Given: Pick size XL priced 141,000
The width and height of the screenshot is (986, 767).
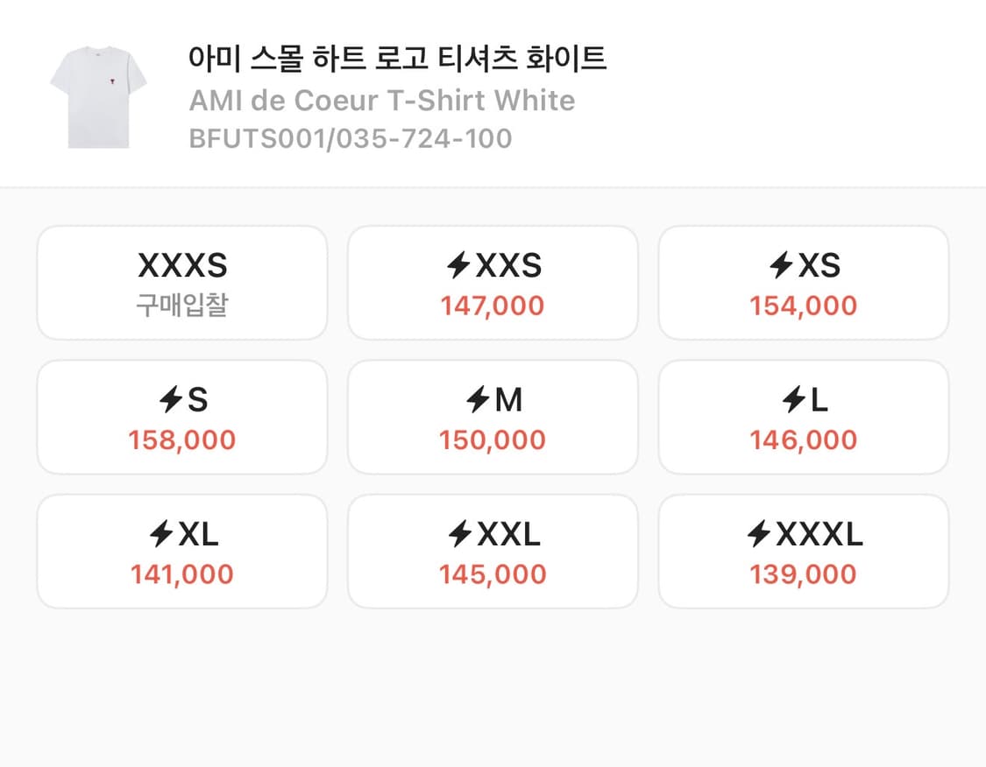Looking at the screenshot, I should point(181,551).
